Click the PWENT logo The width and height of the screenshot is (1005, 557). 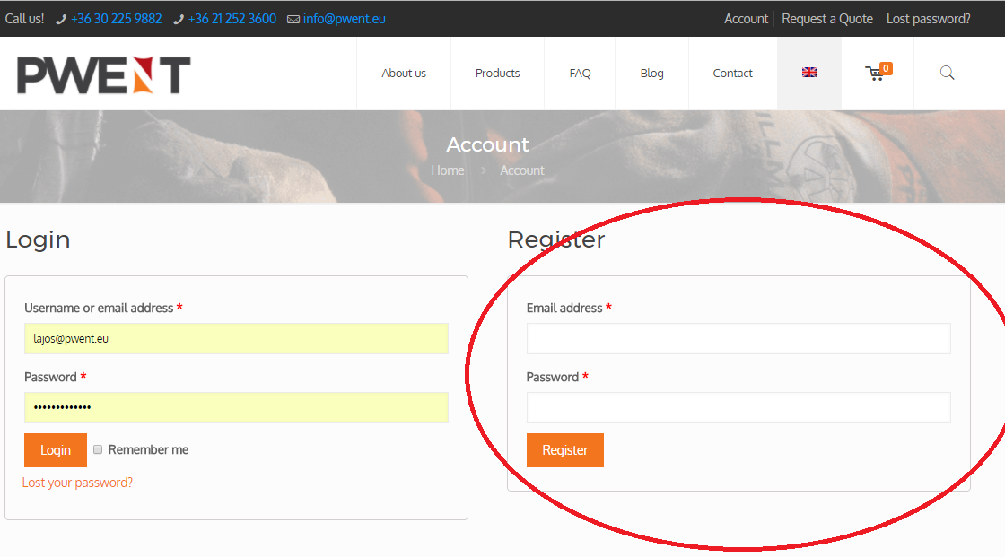pyautogui.click(x=103, y=74)
